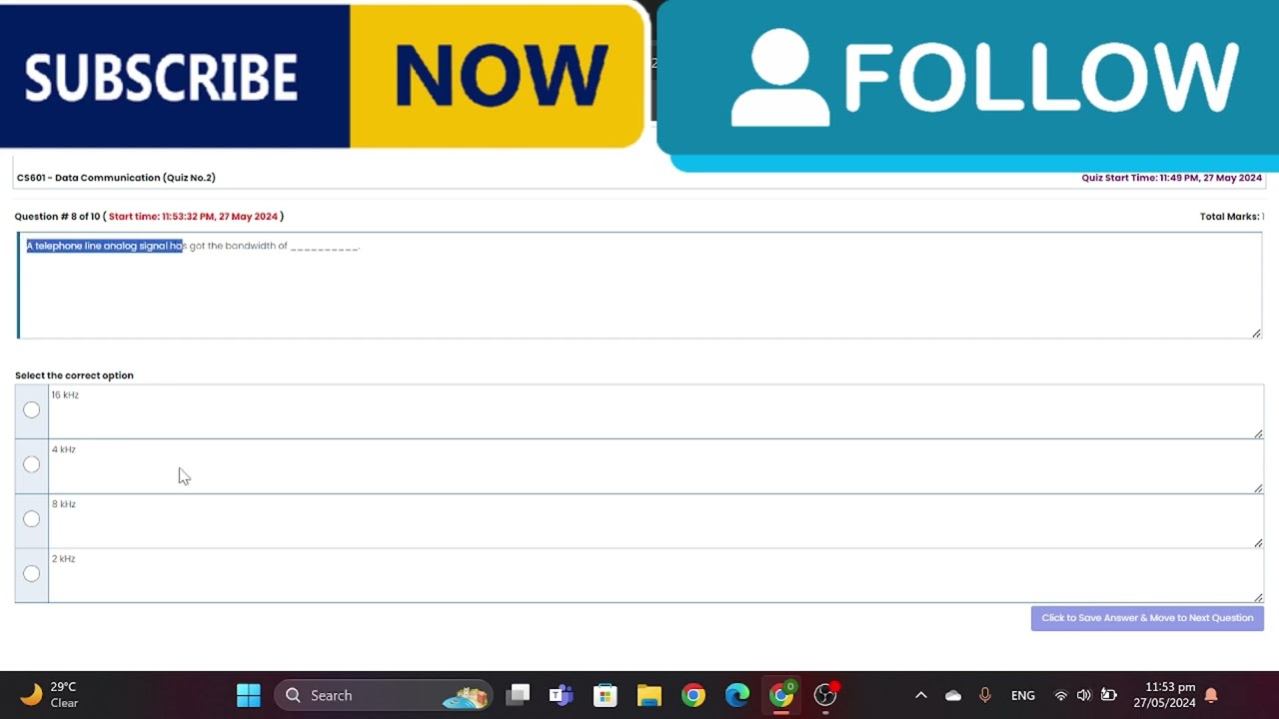Click the battery status icon
This screenshot has width=1279, height=719.
coord(1108,695)
